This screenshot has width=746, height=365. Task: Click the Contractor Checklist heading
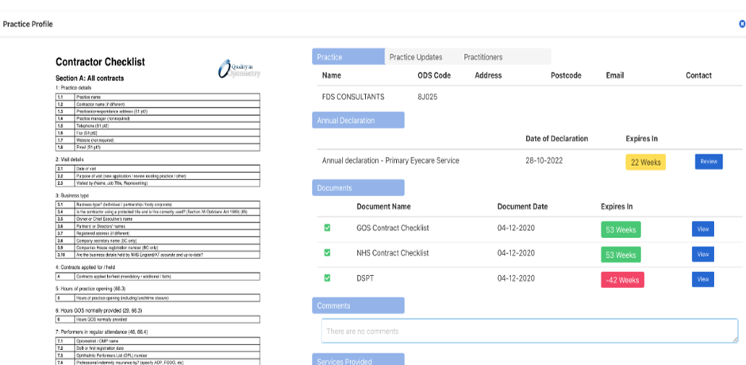[100, 62]
